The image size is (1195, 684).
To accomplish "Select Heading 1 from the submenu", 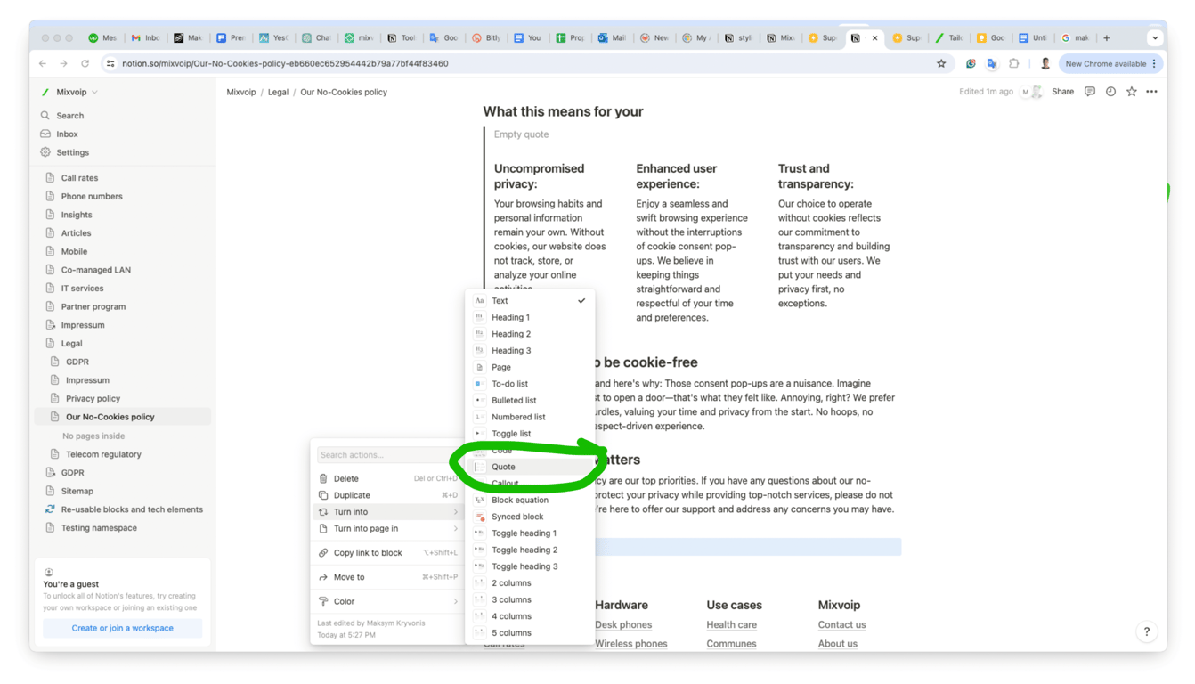I will tap(530, 317).
